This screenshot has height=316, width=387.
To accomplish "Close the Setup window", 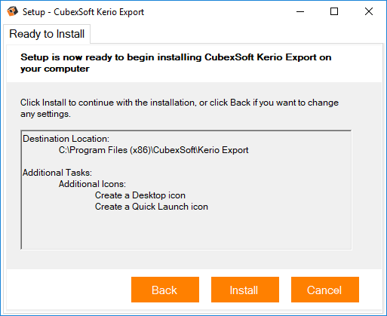I will point(369,11).
